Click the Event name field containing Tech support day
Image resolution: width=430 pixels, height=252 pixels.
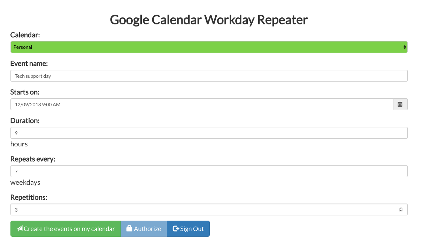(209, 75)
